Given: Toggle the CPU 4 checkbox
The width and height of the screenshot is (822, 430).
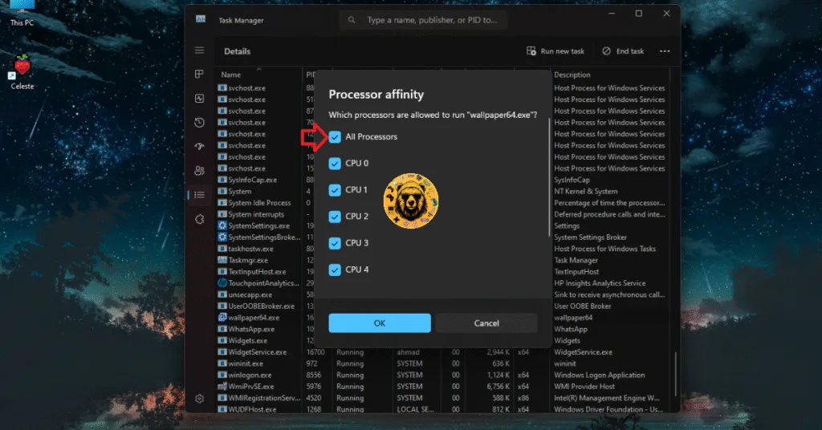Looking at the screenshot, I should pos(335,270).
